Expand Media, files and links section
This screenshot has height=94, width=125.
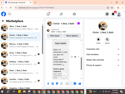click(103, 60)
